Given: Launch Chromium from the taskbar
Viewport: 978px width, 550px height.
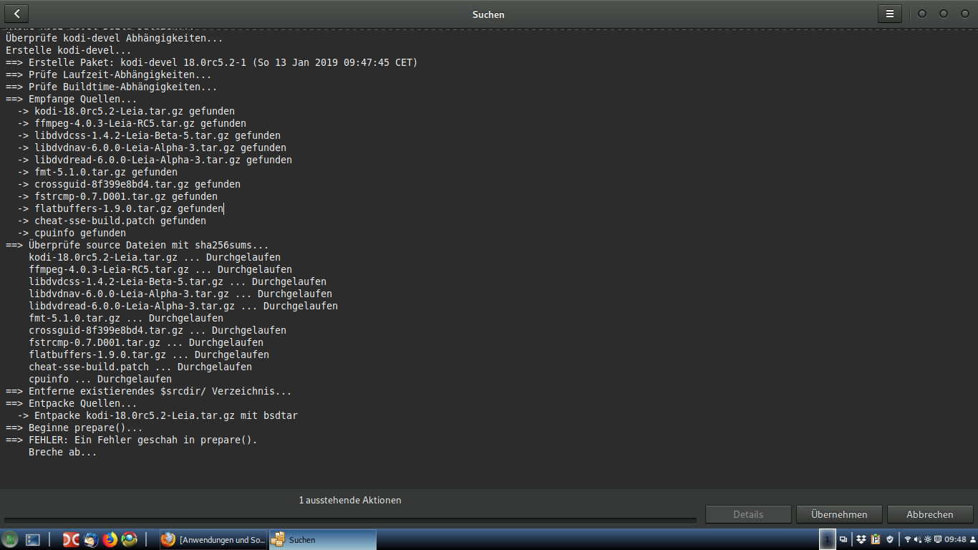Looking at the screenshot, I should pos(129,540).
